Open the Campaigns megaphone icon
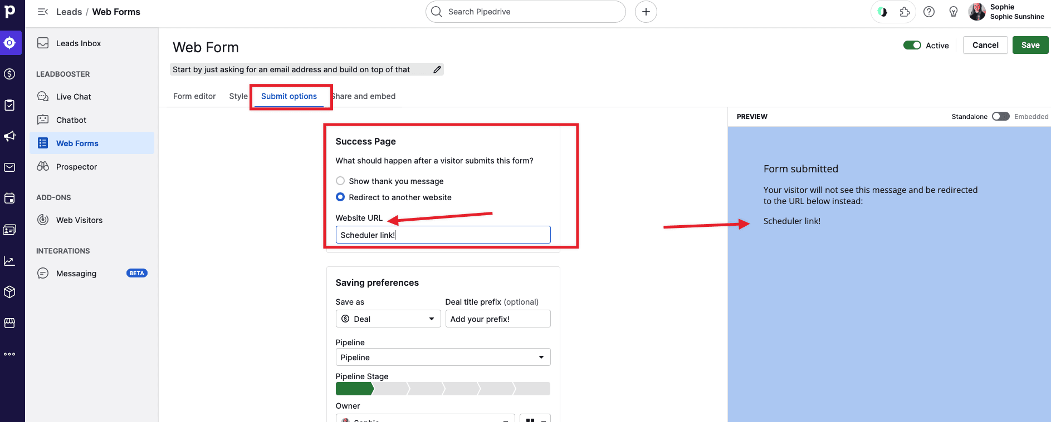 click(x=10, y=136)
